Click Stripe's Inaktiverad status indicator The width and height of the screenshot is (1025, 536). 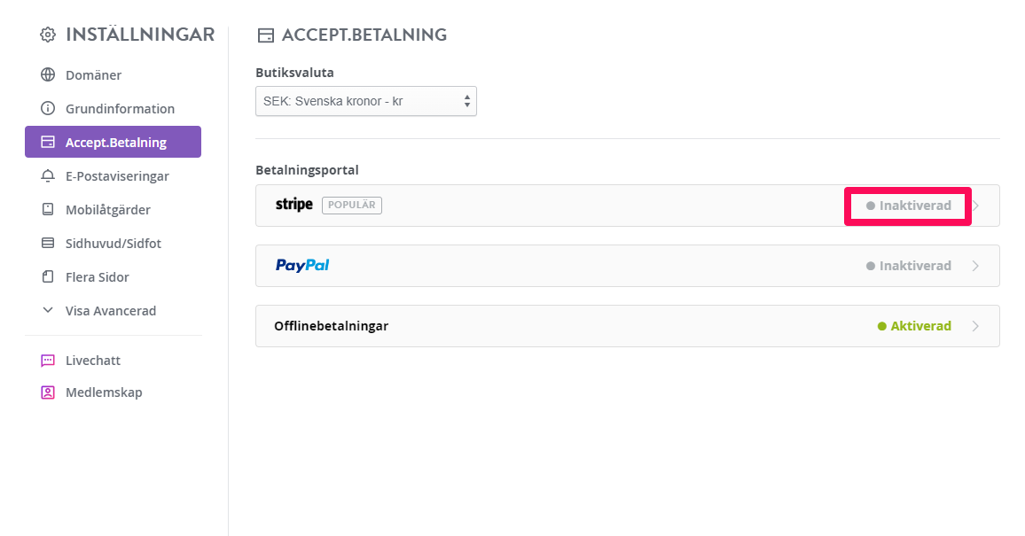click(909, 206)
